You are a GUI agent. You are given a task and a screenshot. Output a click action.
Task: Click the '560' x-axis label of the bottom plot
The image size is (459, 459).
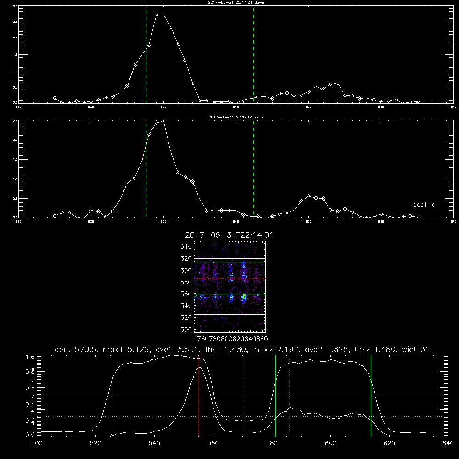tap(213, 443)
